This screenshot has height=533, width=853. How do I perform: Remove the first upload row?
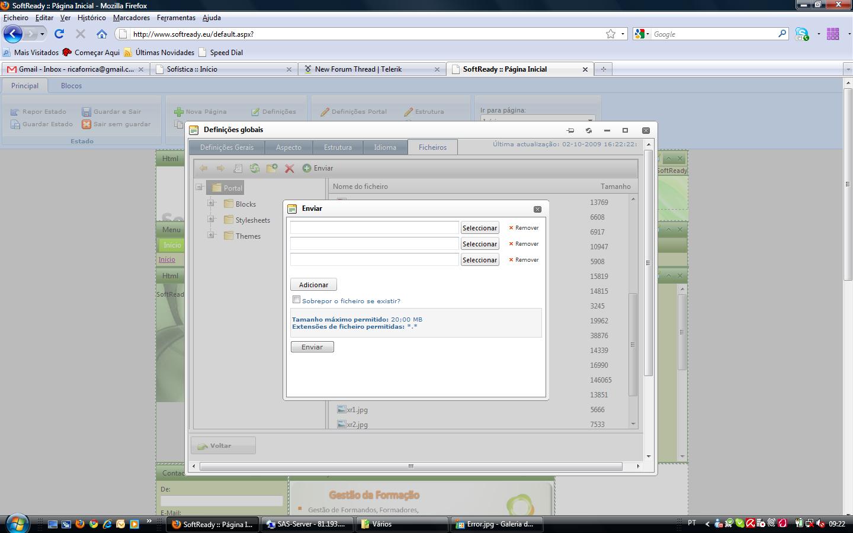click(x=524, y=228)
